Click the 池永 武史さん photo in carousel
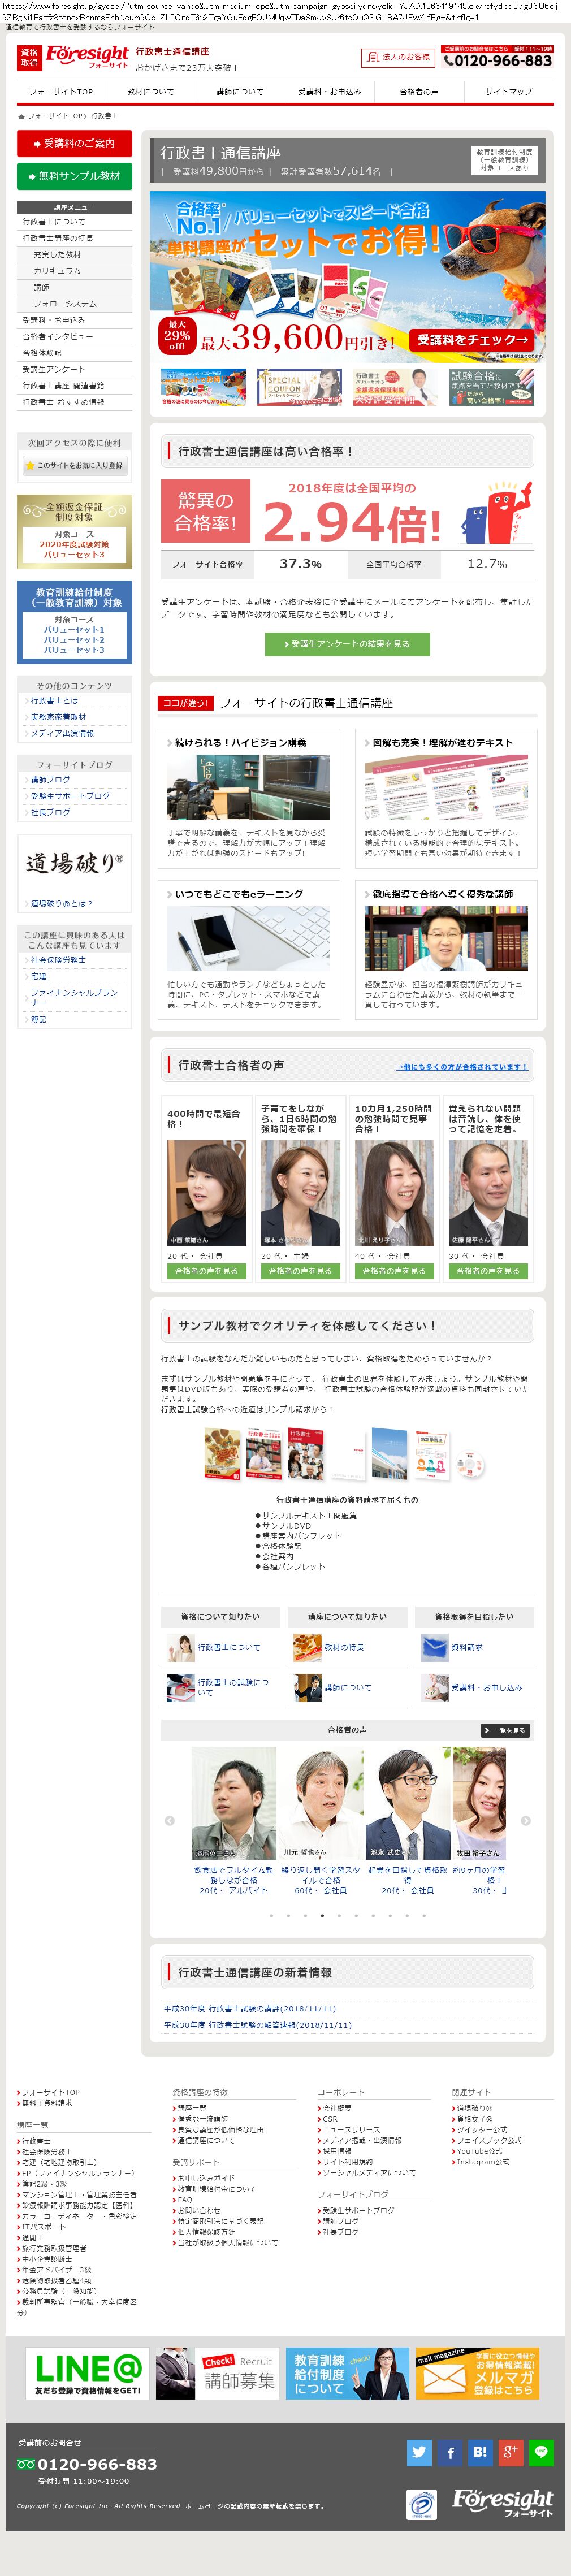The width and height of the screenshot is (571, 2576). (407, 1802)
